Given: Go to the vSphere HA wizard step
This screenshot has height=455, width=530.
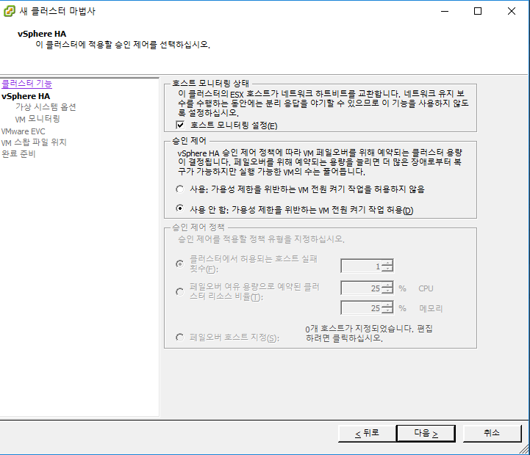Looking at the screenshot, I should click(x=26, y=95).
